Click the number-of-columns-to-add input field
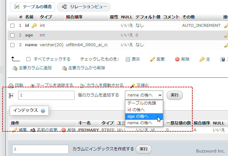Image resolution: width=228 pixels, height=156 pixels. [46, 95]
